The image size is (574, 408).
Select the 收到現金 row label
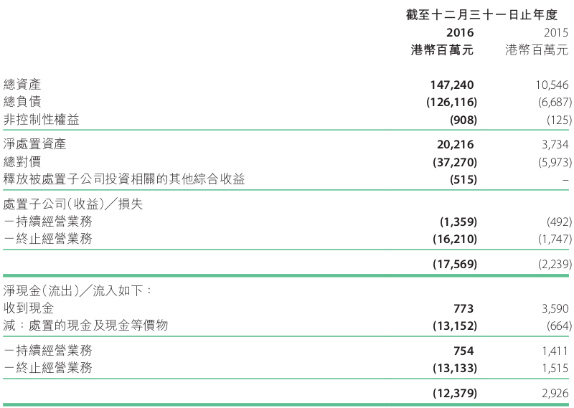tap(28, 308)
